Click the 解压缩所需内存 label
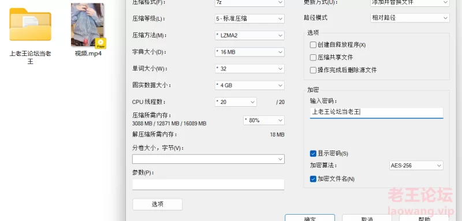 click(155, 134)
